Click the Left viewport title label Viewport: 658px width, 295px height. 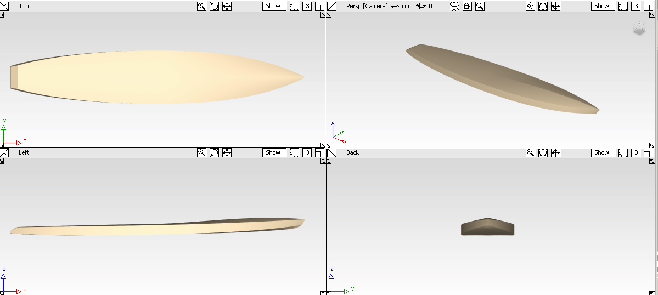pos(24,153)
